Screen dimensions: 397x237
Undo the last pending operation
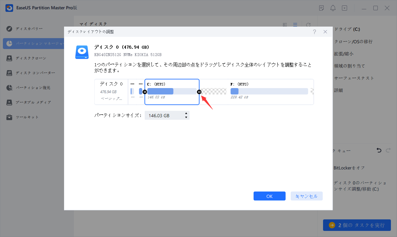pos(379,150)
